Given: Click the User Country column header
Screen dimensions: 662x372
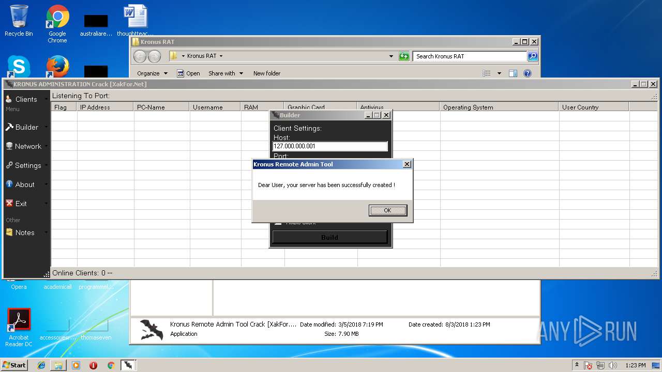Looking at the screenshot, I should tap(594, 107).
